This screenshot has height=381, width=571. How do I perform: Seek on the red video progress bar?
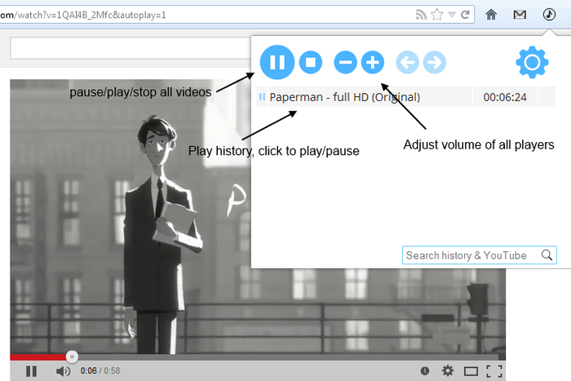click(41, 357)
